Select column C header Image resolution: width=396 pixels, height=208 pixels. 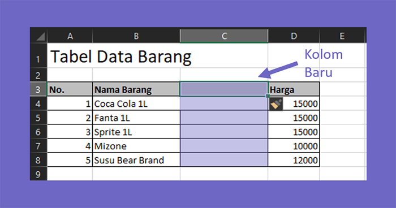click(x=224, y=36)
